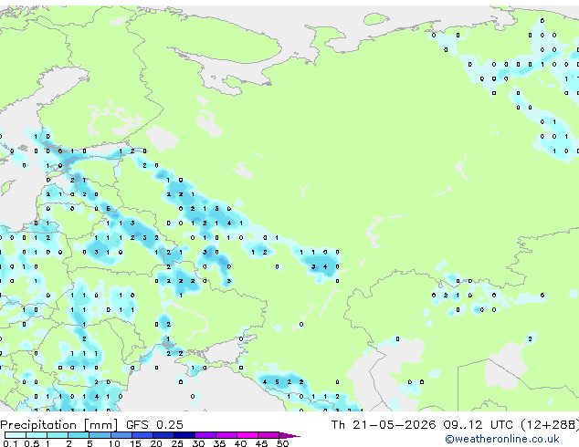Click the 'Th 21-05-2026' forecast date text

(384, 425)
